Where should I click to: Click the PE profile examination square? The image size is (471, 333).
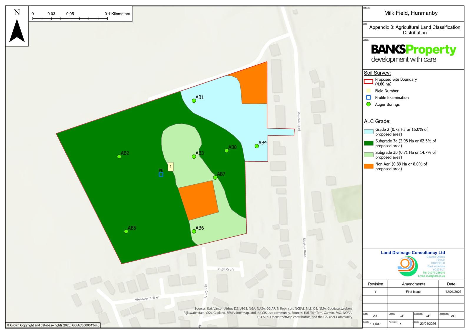pyautogui.click(x=161, y=175)
